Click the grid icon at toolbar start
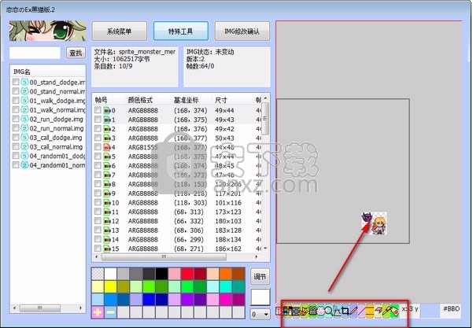473x328 pixels. point(279,311)
